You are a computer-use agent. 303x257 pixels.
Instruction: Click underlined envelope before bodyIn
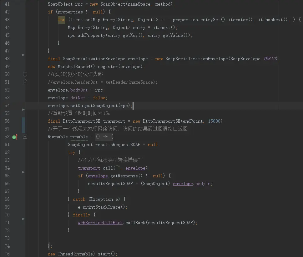[183, 184]
